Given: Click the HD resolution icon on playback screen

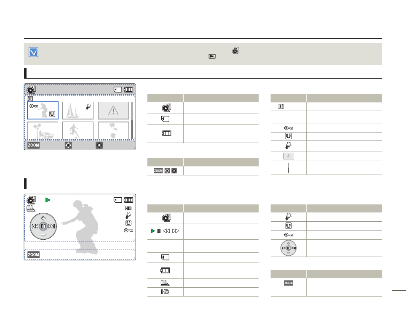Looking at the screenshot, I should 128,208.
